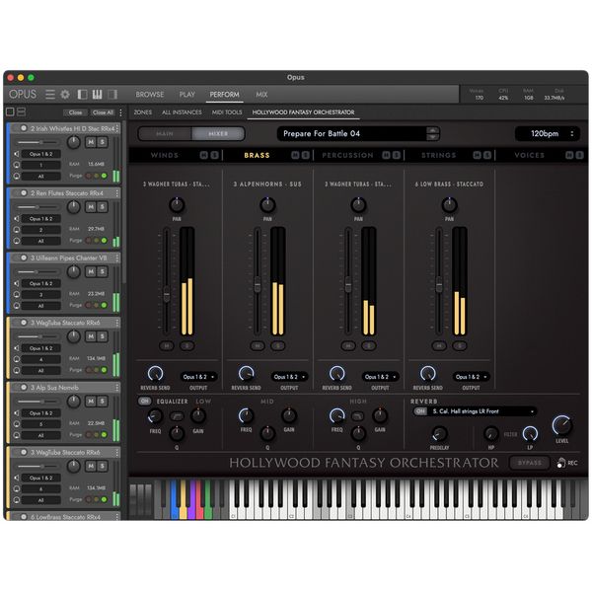Image resolution: width=592 pixels, height=592 pixels.
Task: Open the 120bpm tempo field
Action: click(x=545, y=133)
